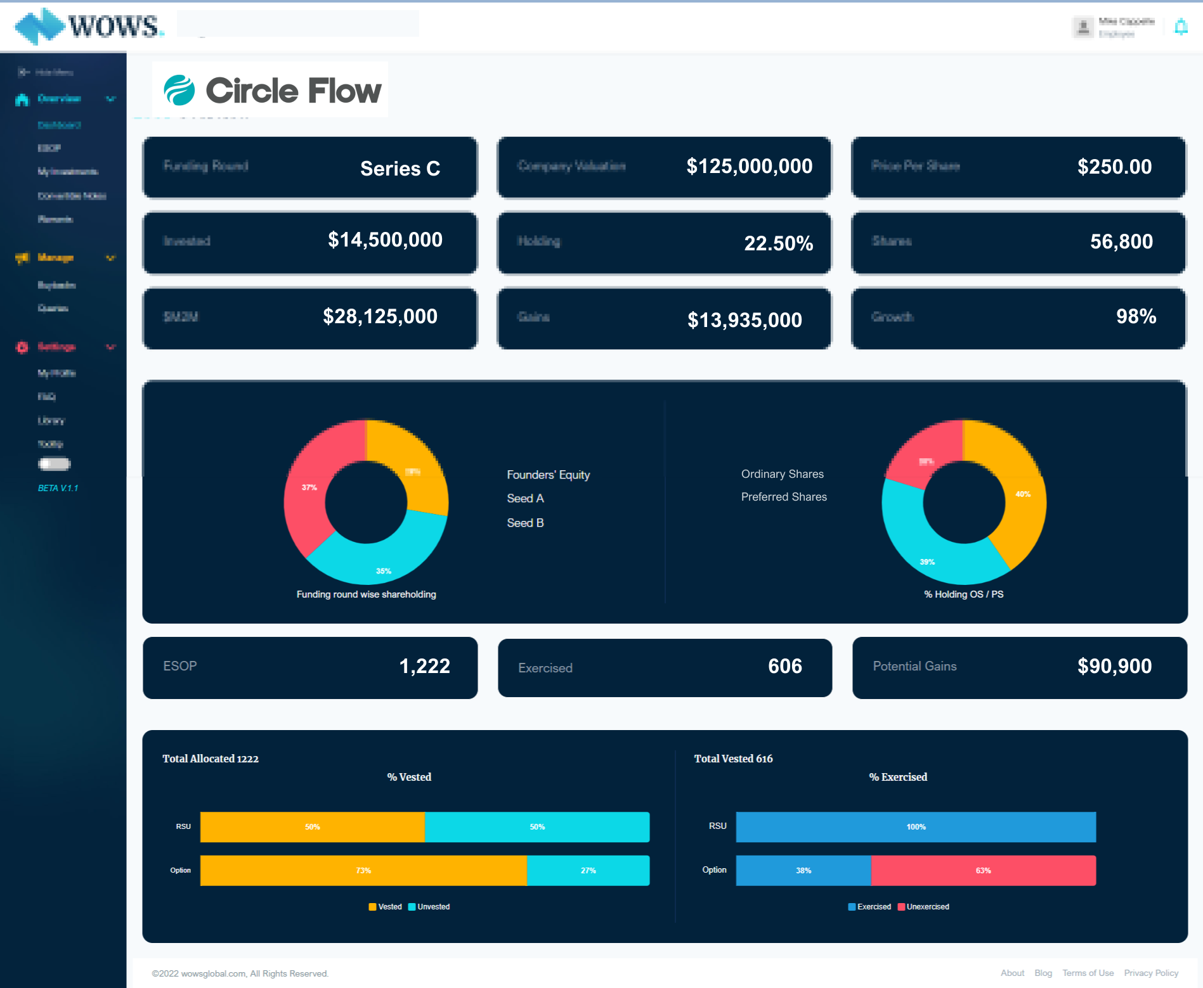Click the WOWS logo in the header

(x=89, y=26)
